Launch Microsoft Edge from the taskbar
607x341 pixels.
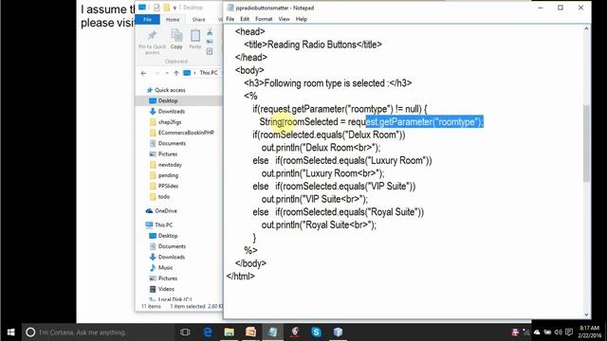tap(208, 332)
